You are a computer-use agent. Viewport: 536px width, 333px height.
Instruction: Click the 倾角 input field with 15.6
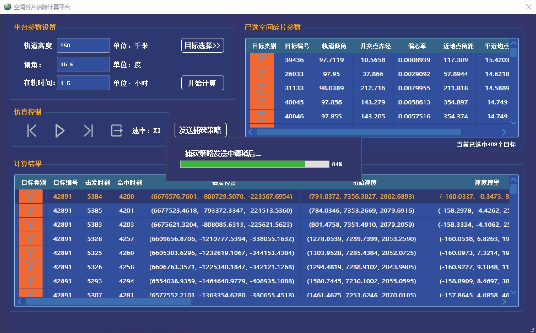pos(83,64)
